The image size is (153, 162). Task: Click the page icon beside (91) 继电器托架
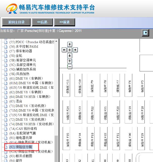[6, 138]
